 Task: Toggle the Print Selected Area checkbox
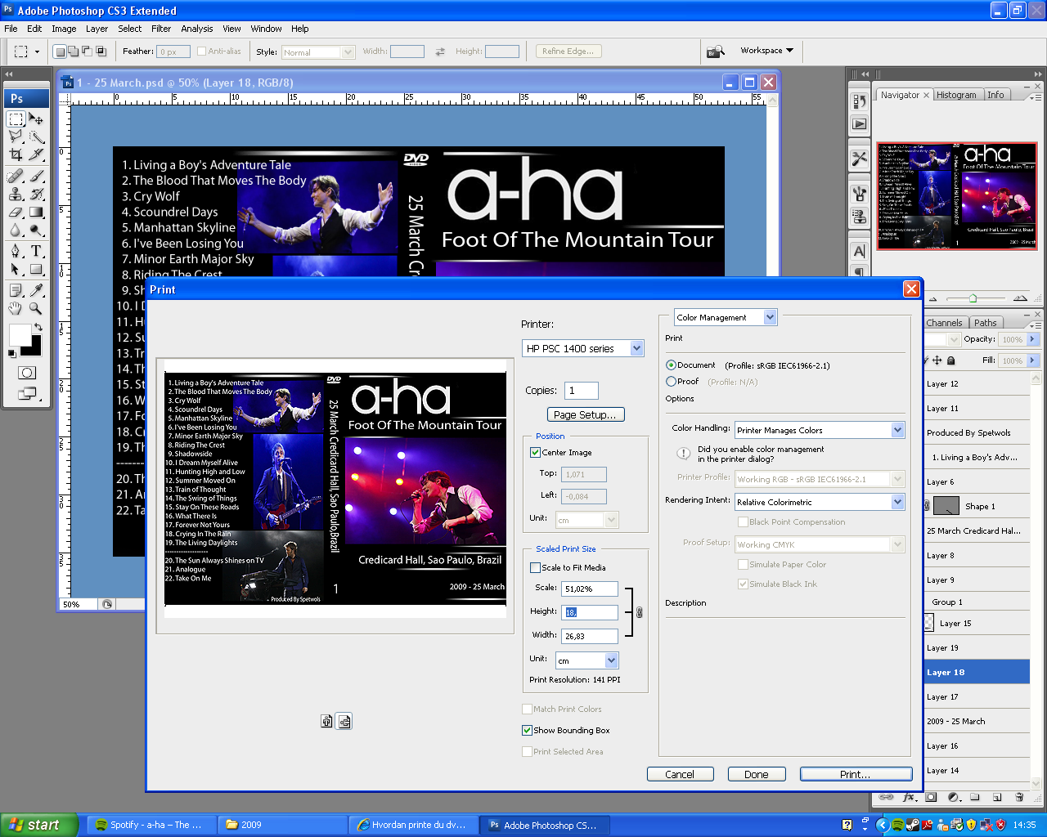[527, 751]
